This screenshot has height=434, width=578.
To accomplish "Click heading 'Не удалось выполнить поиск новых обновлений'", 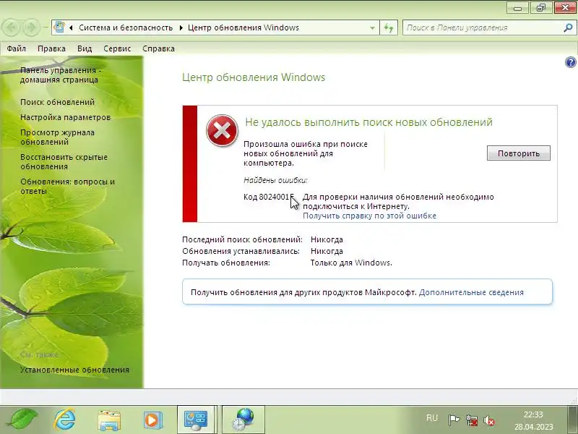I will (368, 122).
